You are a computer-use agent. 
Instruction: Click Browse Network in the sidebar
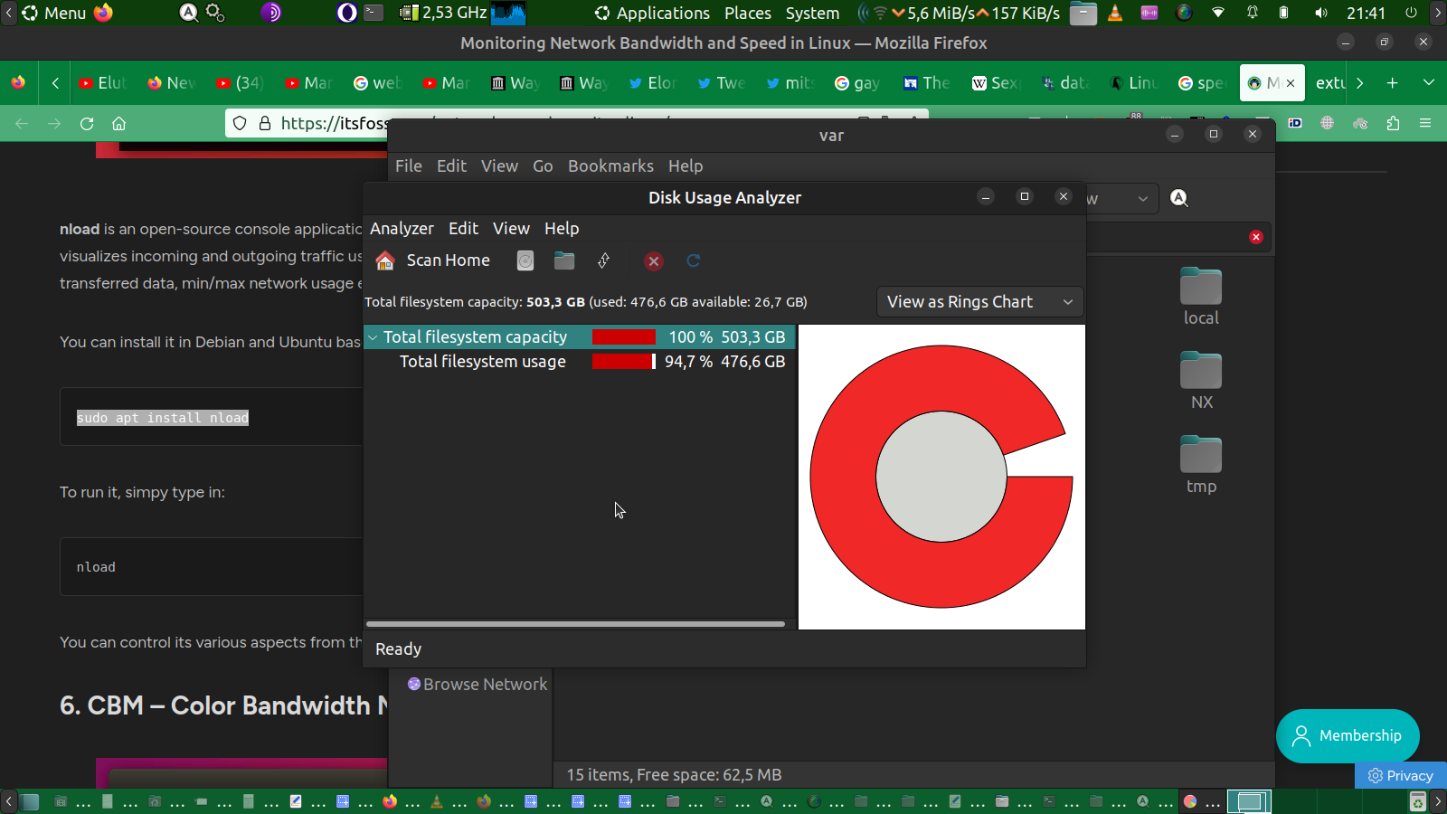484,685
